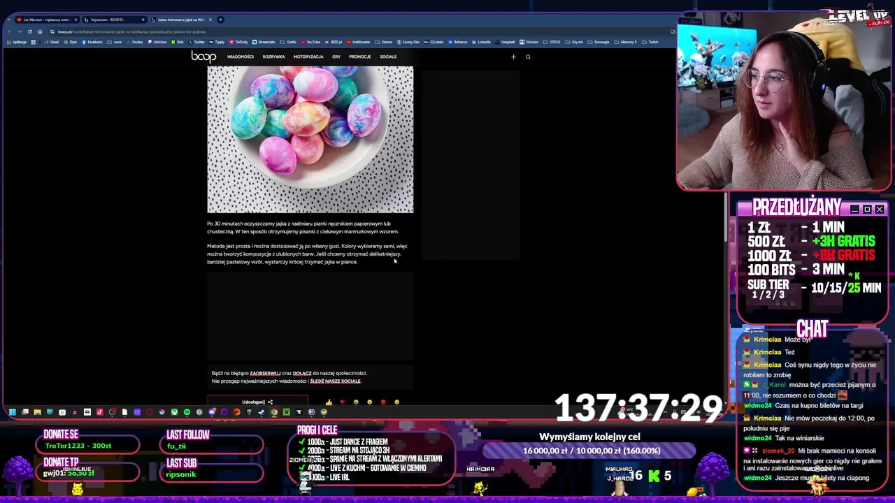
Task: Follow the ŚLEDŹ NASZE SOCIALE link
Action: tap(335, 381)
